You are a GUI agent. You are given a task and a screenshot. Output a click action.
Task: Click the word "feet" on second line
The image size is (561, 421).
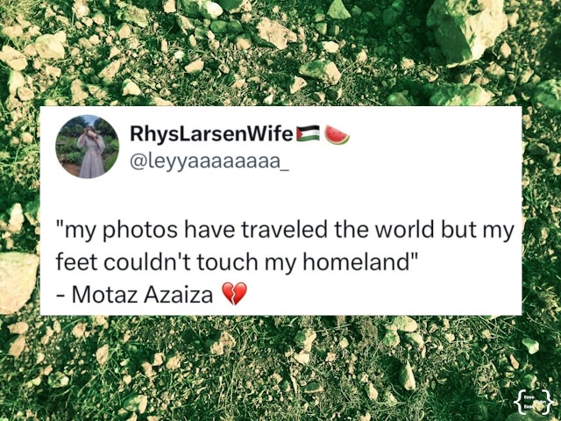pyautogui.click(x=77, y=261)
